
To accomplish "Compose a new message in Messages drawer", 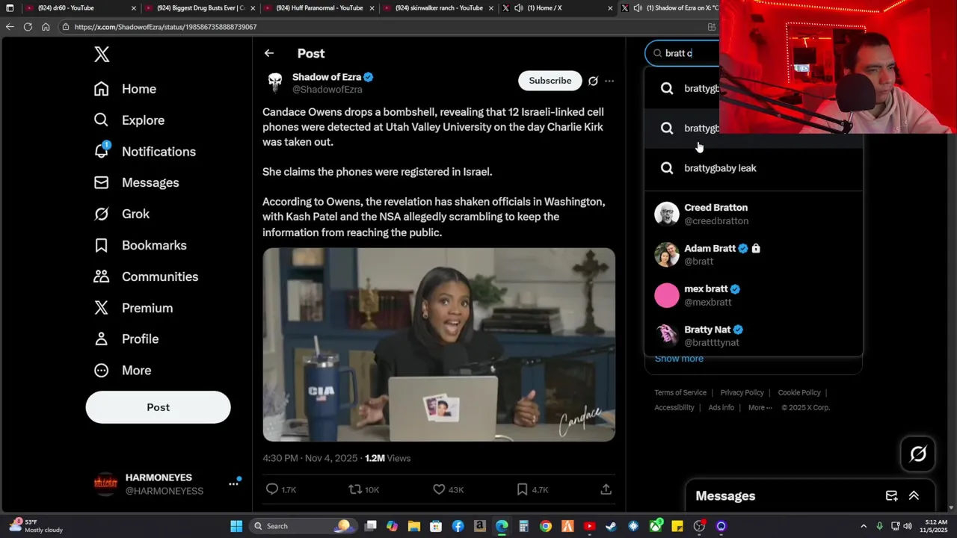I will click(x=891, y=496).
